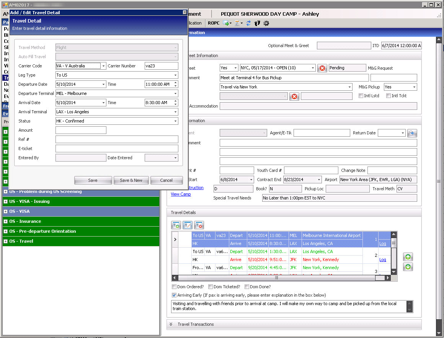The image size is (444, 338).
Task: Click the ROPC toolbar item
Action: [214, 23]
